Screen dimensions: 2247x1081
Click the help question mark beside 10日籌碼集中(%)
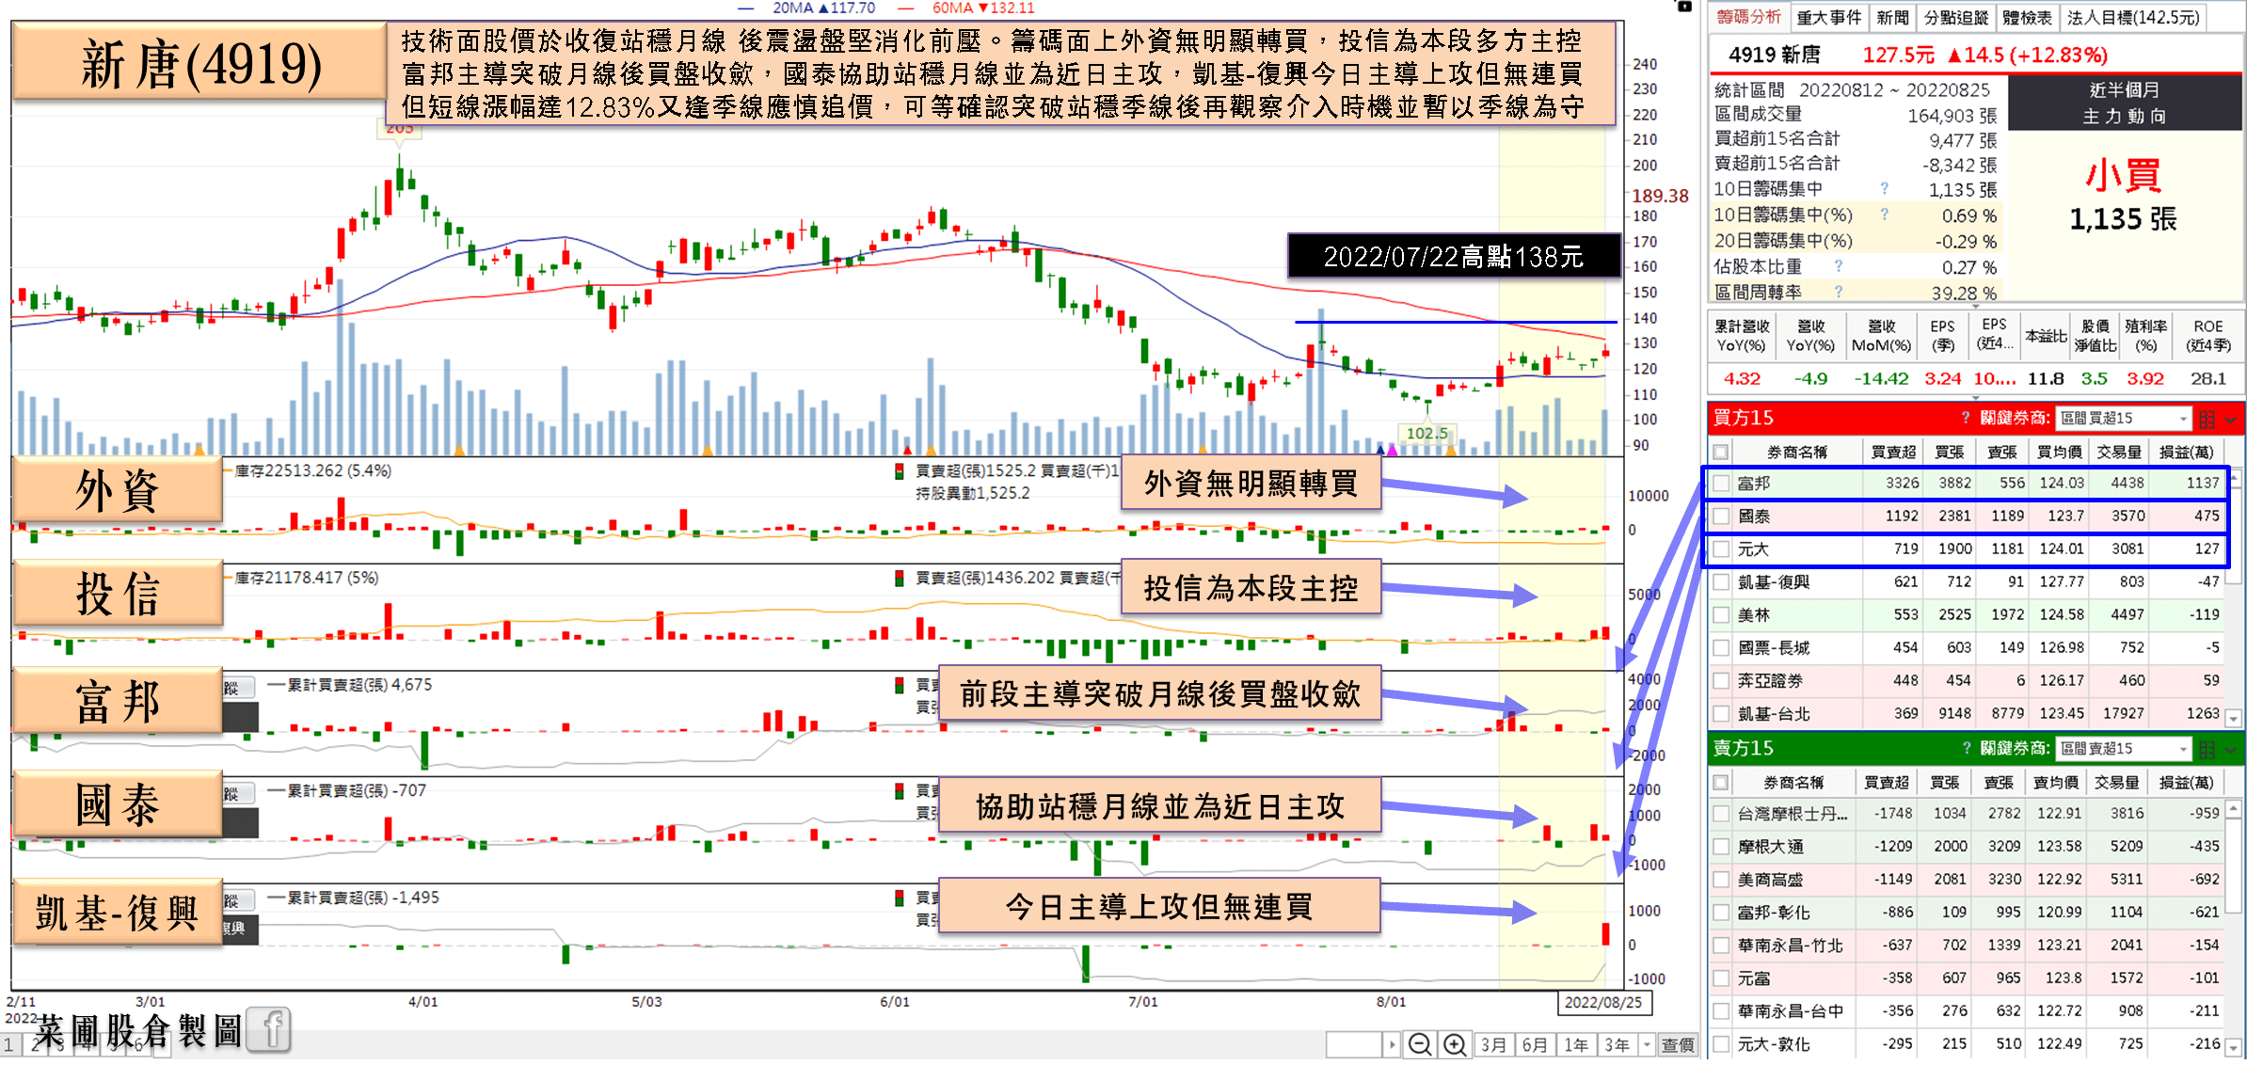coord(1884,215)
